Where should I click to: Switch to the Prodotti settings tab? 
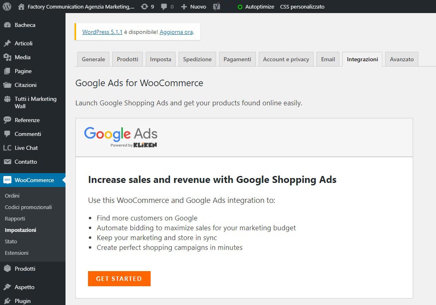pos(127,59)
